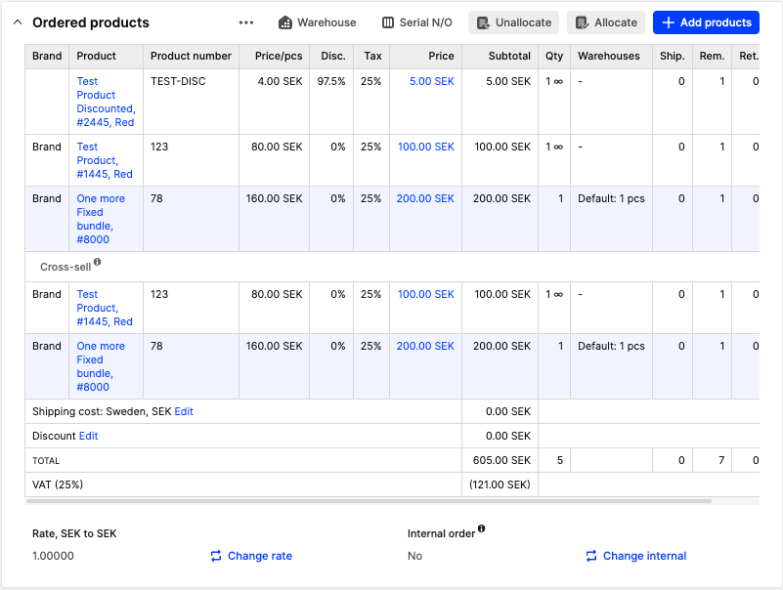Click the Internal order info icon
783x590 pixels.
[x=481, y=529]
